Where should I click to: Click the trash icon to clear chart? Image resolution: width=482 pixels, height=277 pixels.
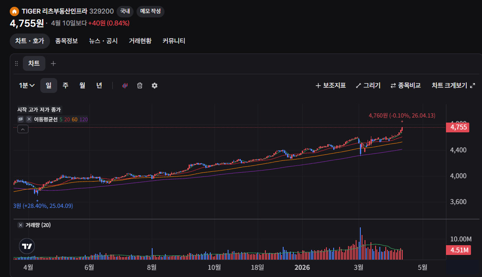[139, 85]
